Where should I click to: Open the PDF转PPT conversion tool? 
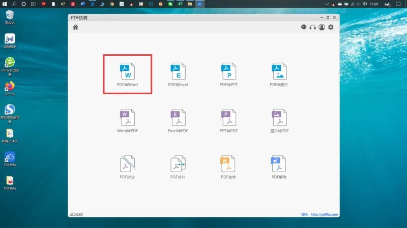pos(228,74)
